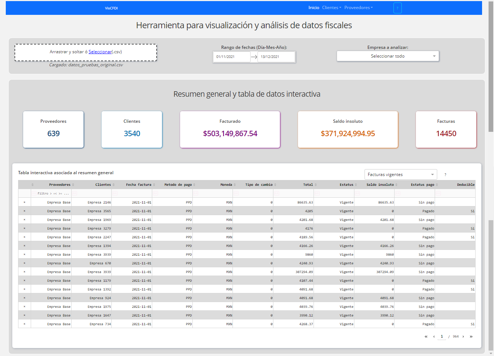Click the Proveedores 639 summary card
This screenshot has height=356, width=494.
click(x=54, y=129)
